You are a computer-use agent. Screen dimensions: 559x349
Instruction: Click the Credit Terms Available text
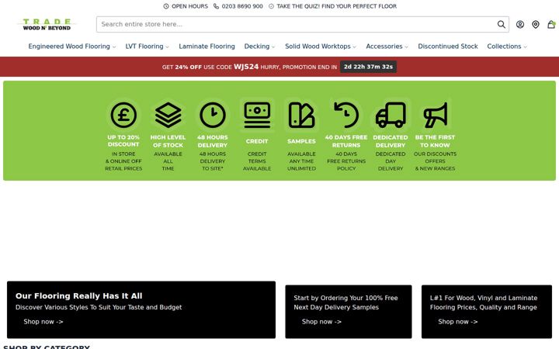click(x=257, y=161)
